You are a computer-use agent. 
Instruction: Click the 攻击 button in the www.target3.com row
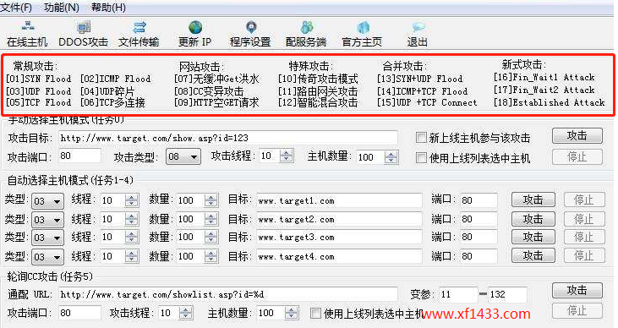[x=533, y=237]
